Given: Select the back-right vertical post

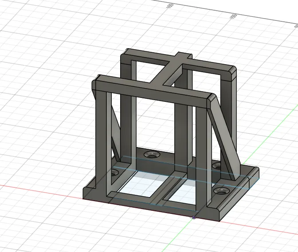Looking at the screenshot, I should (x=230, y=115).
